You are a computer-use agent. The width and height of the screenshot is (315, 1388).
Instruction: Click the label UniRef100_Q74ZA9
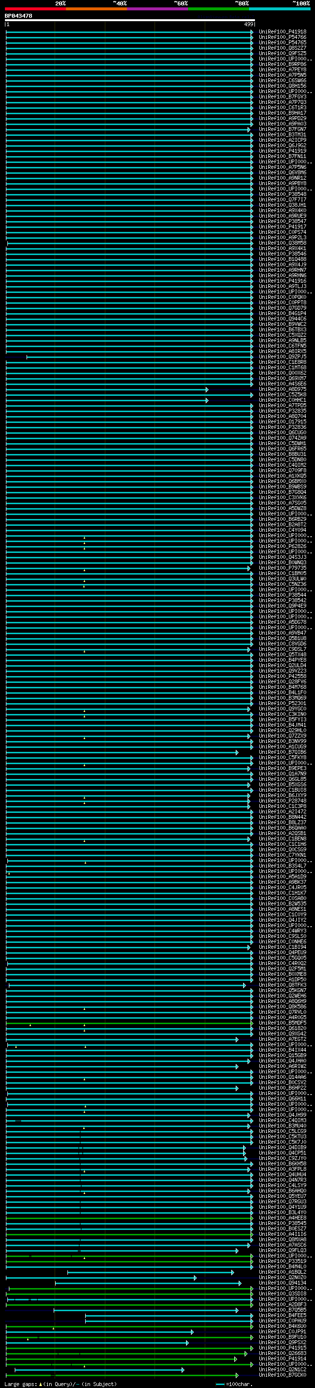pos(283,438)
